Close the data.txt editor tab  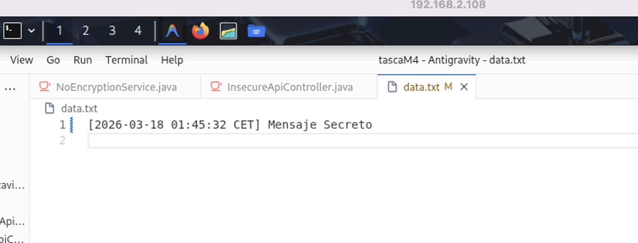click(x=464, y=87)
